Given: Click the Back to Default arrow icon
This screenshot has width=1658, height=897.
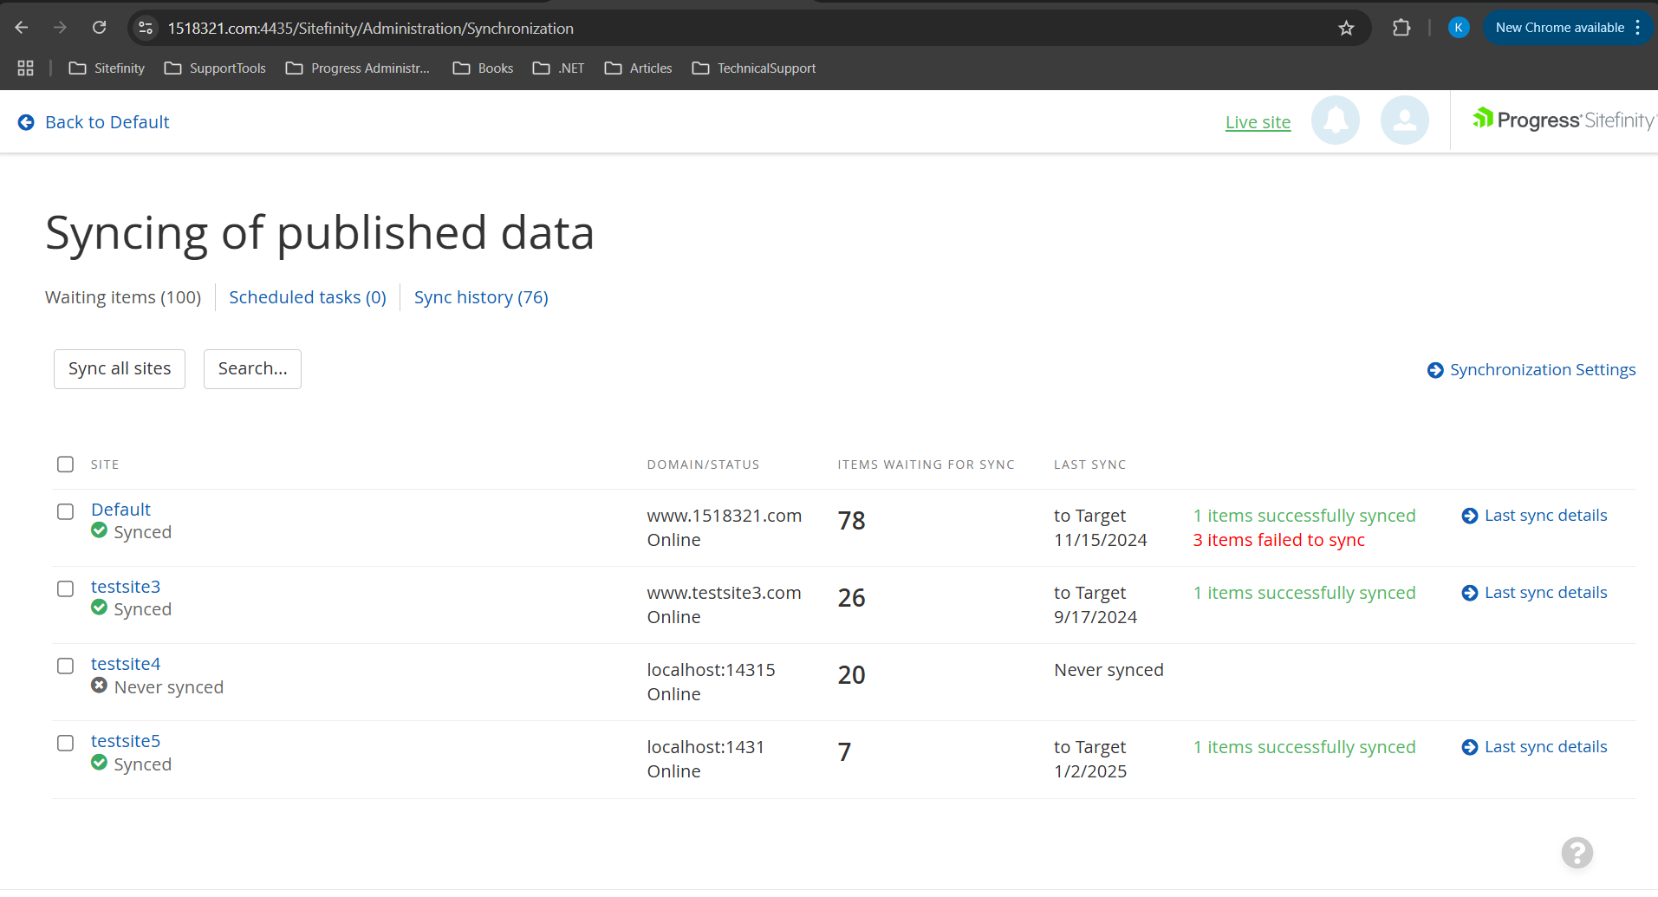Looking at the screenshot, I should tap(26, 122).
